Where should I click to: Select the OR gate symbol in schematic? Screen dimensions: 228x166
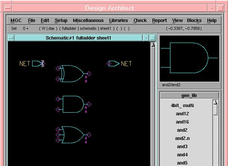[x=73, y=135]
